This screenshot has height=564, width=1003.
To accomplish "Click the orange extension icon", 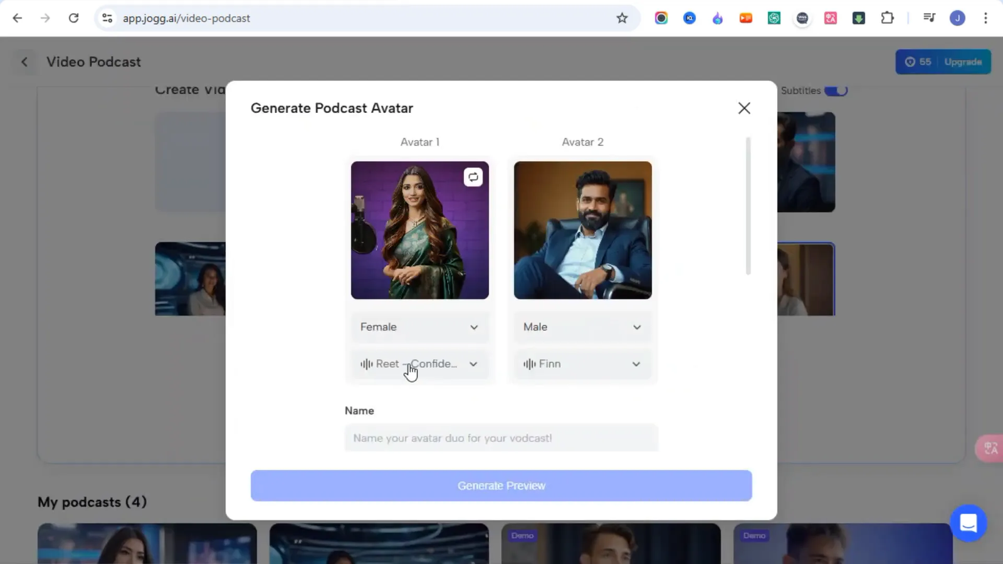I will point(746,18).
